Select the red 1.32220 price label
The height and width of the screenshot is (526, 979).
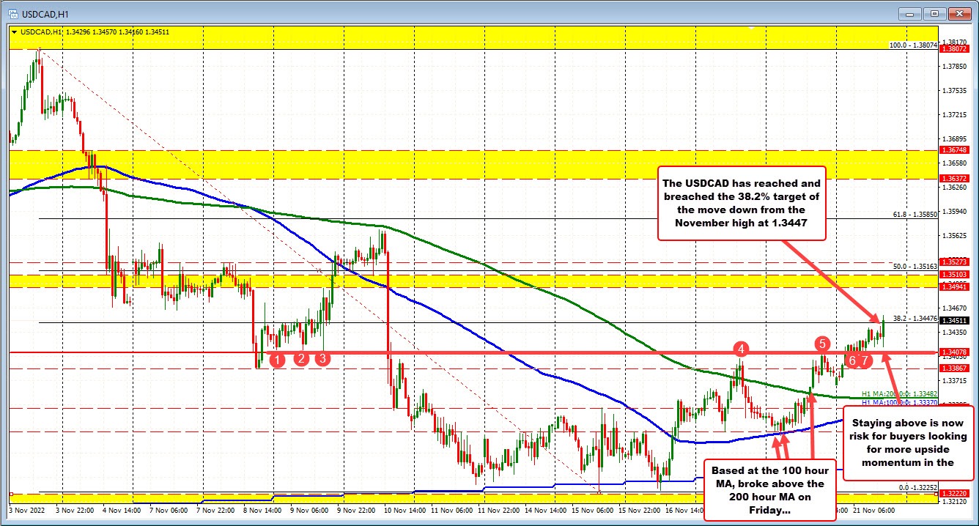(x=955, y=494)
